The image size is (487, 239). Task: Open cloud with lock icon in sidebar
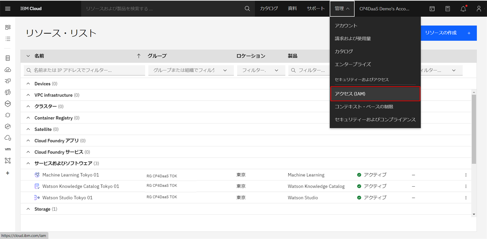8,138
